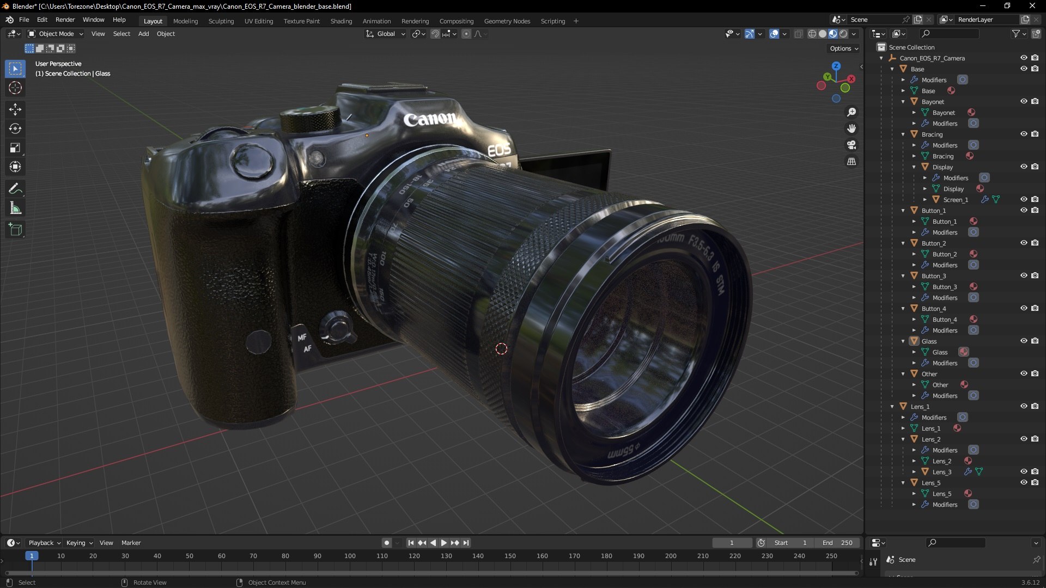This screenshot has height=588, width=1046.
Task: Click the End frame 250 field
Action: tap(837, 543)
